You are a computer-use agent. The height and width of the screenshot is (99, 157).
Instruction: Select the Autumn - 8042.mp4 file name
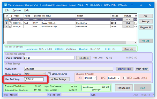click(49, 26)
